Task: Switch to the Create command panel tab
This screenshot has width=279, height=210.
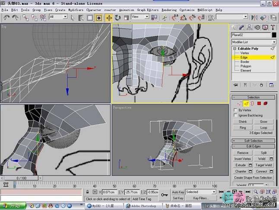Action: click(x=234, y=27)
